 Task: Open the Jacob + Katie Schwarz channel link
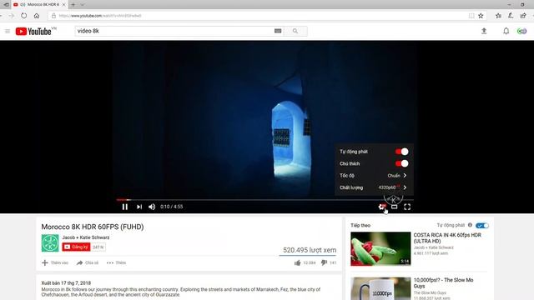tap(86, 237)
